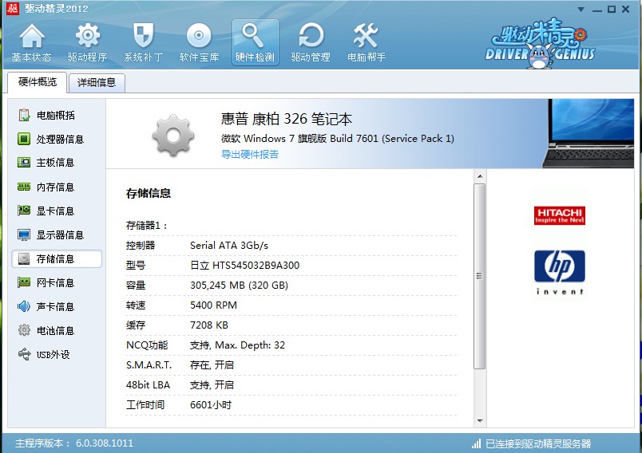Click the 软件宝库 toolbar label

coord(199,57)
